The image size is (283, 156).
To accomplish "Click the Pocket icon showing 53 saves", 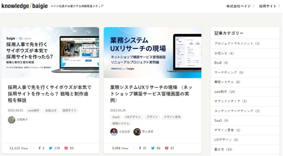I will [x=66, y=148].
